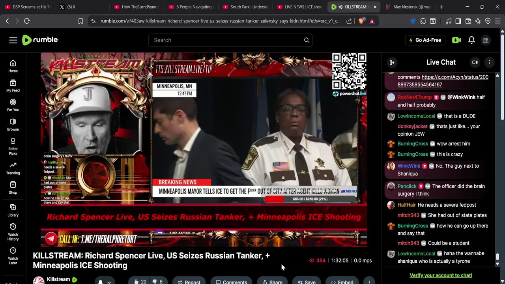Save the video
Screen dimensions: 505x284
[x=306, y=282]
